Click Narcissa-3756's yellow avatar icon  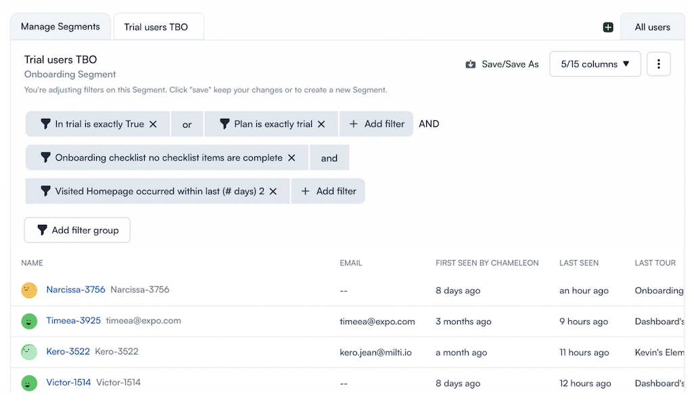[x=29, y=290]
